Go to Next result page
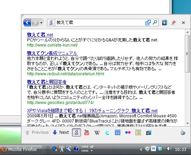Image resolution: width=191 pixels, height=155 pixels. tap(61, 132)
